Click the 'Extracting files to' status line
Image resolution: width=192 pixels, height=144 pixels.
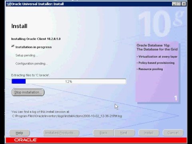(x=30, y=75)
